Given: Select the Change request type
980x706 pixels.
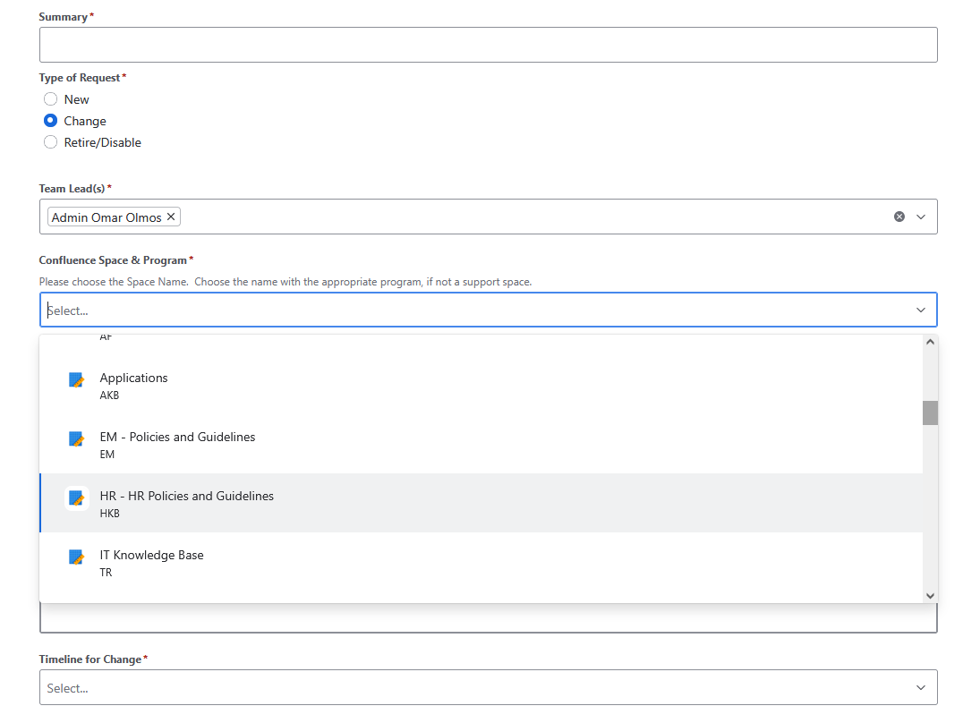Looking at the screenshot, I should pos(51,121).
